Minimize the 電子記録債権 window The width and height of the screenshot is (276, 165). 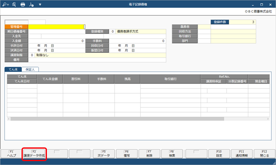click(253, 5)
